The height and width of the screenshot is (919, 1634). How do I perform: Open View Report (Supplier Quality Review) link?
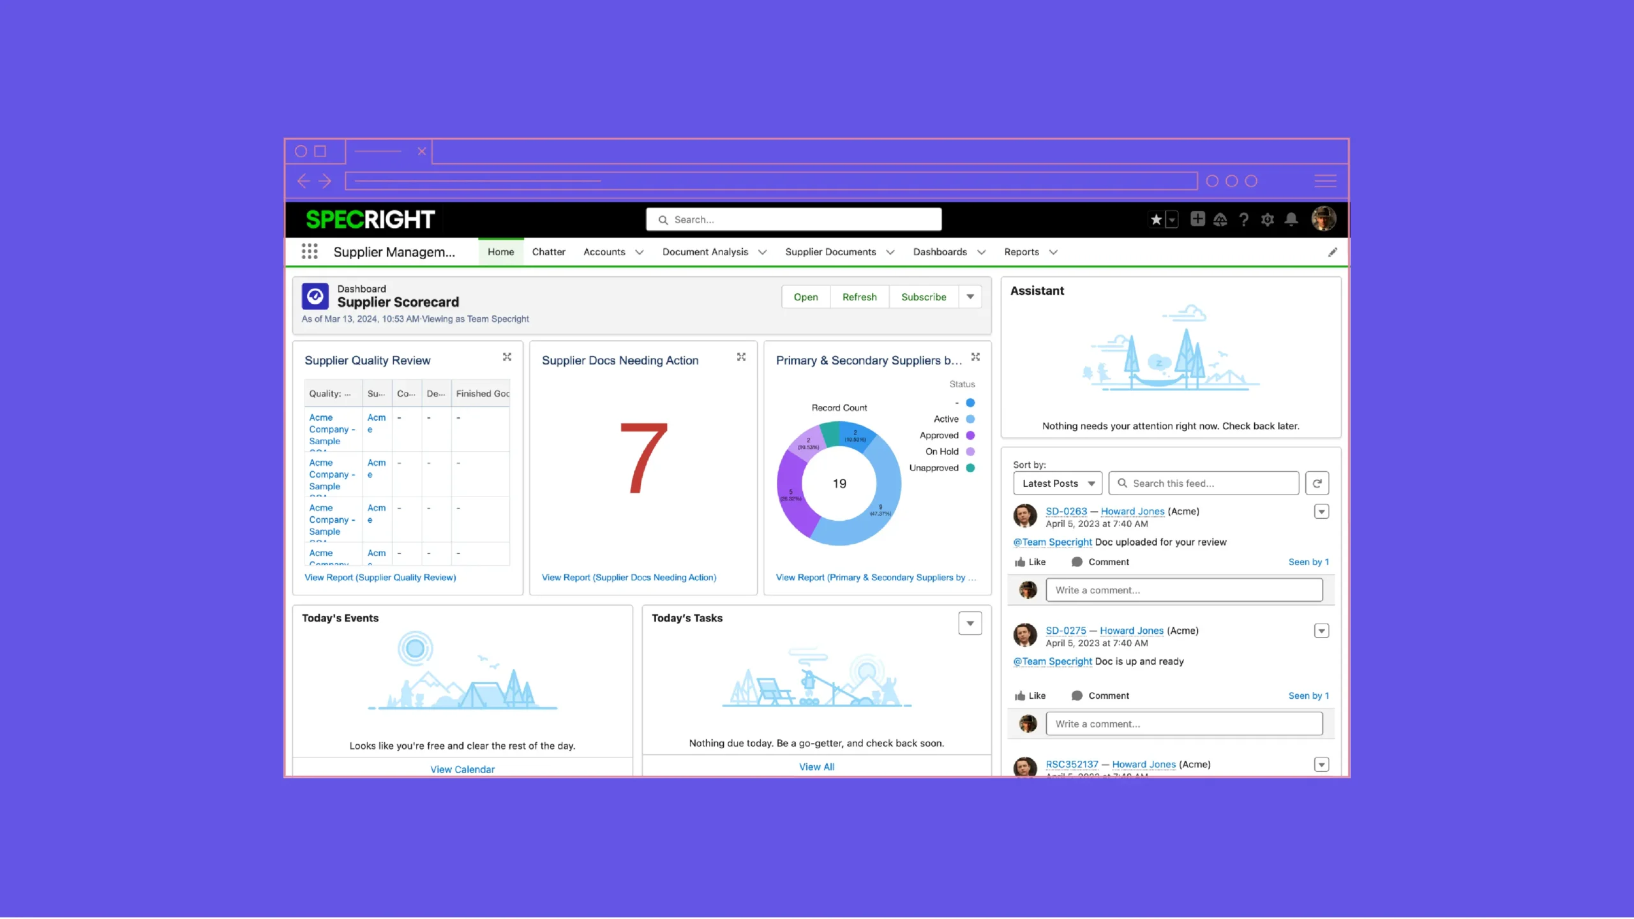(380, 578)
